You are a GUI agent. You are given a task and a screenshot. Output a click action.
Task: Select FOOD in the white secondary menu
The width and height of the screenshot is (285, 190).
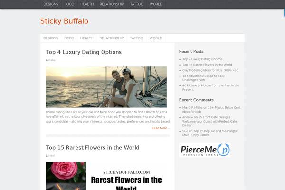69,38
